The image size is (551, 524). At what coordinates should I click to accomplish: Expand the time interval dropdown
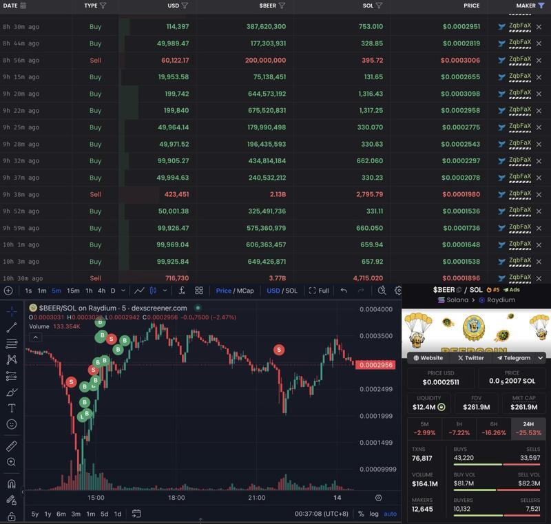tap(123, 291)
